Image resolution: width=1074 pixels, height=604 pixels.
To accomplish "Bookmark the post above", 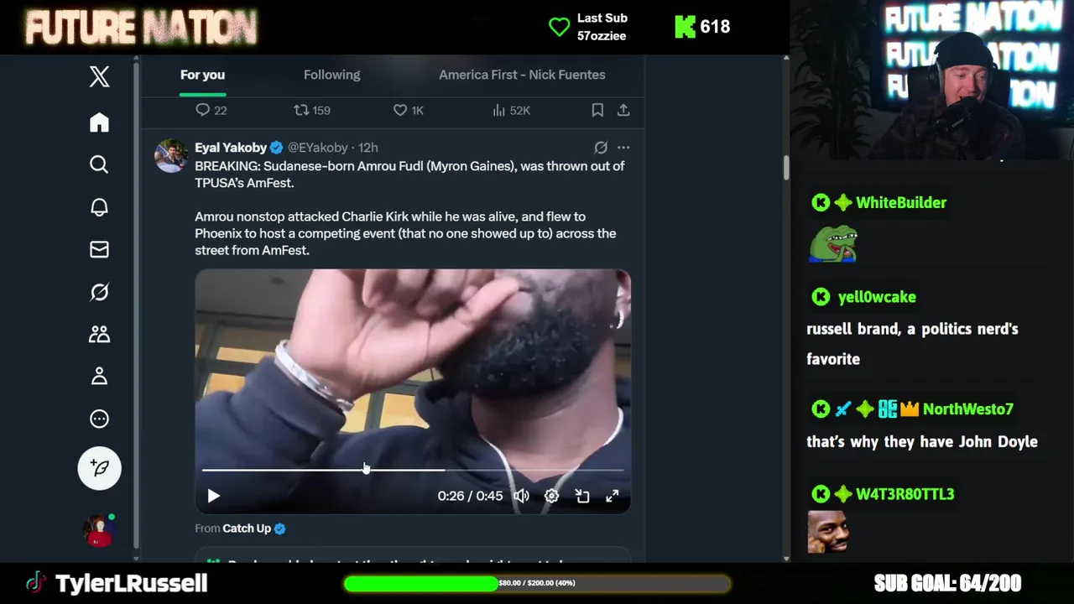I will (x=597, y=110).
